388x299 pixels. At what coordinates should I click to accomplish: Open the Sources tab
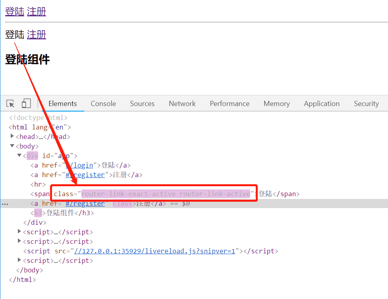(142, 104)
